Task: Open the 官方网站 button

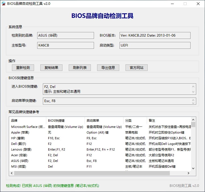Action: 137,68
